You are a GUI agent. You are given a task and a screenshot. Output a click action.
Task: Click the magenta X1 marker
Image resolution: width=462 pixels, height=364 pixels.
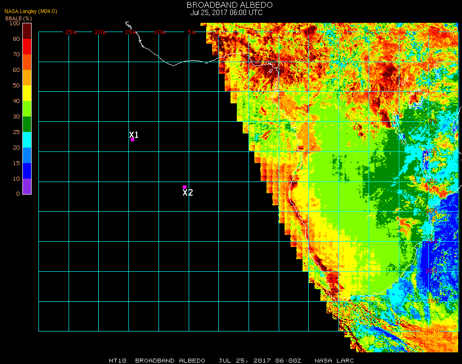[132, 140]
